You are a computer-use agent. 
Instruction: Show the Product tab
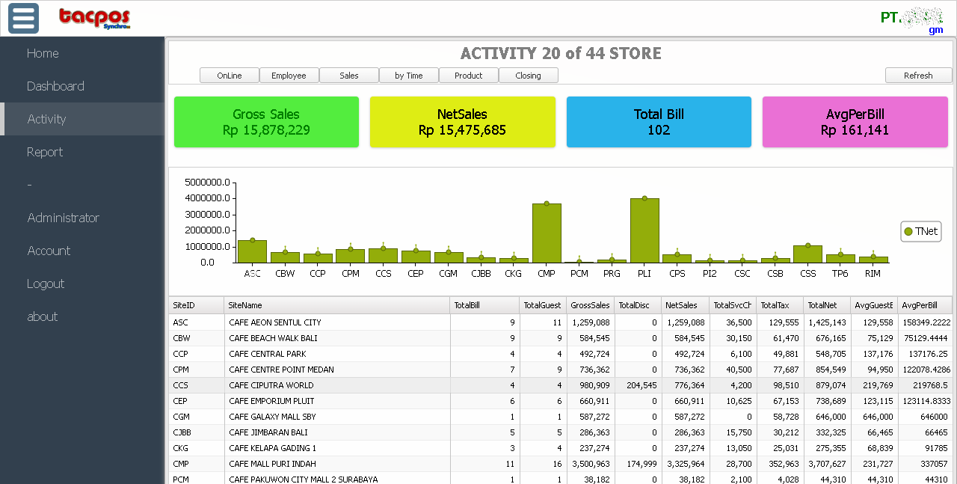pos(469,76)
